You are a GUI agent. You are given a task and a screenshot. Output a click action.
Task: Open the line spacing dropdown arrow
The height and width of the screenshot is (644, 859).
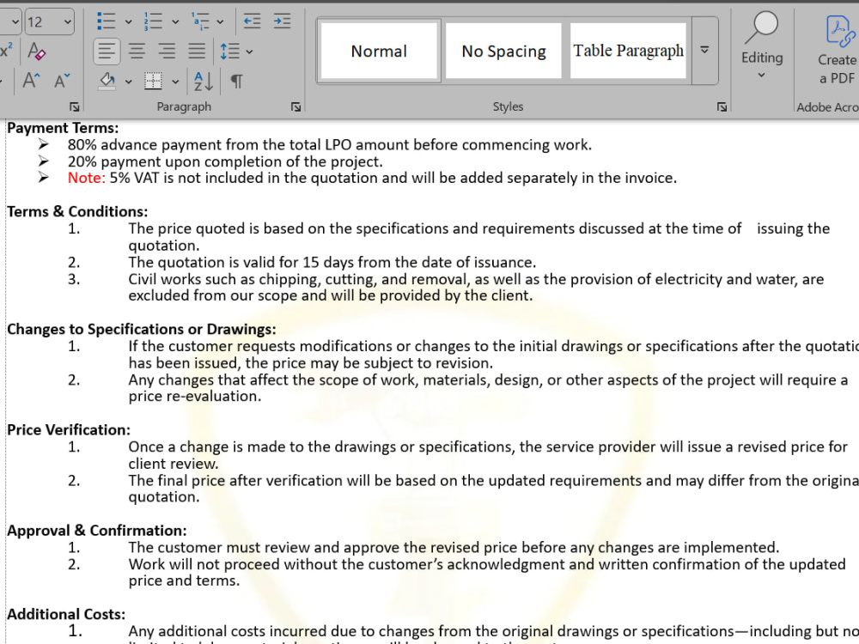pyautogui.click(x=249, y=52)
